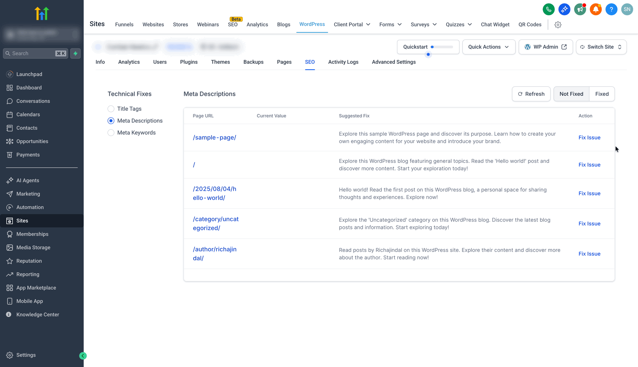Click the Quickstart progress bar

click(x=442, y=47)
